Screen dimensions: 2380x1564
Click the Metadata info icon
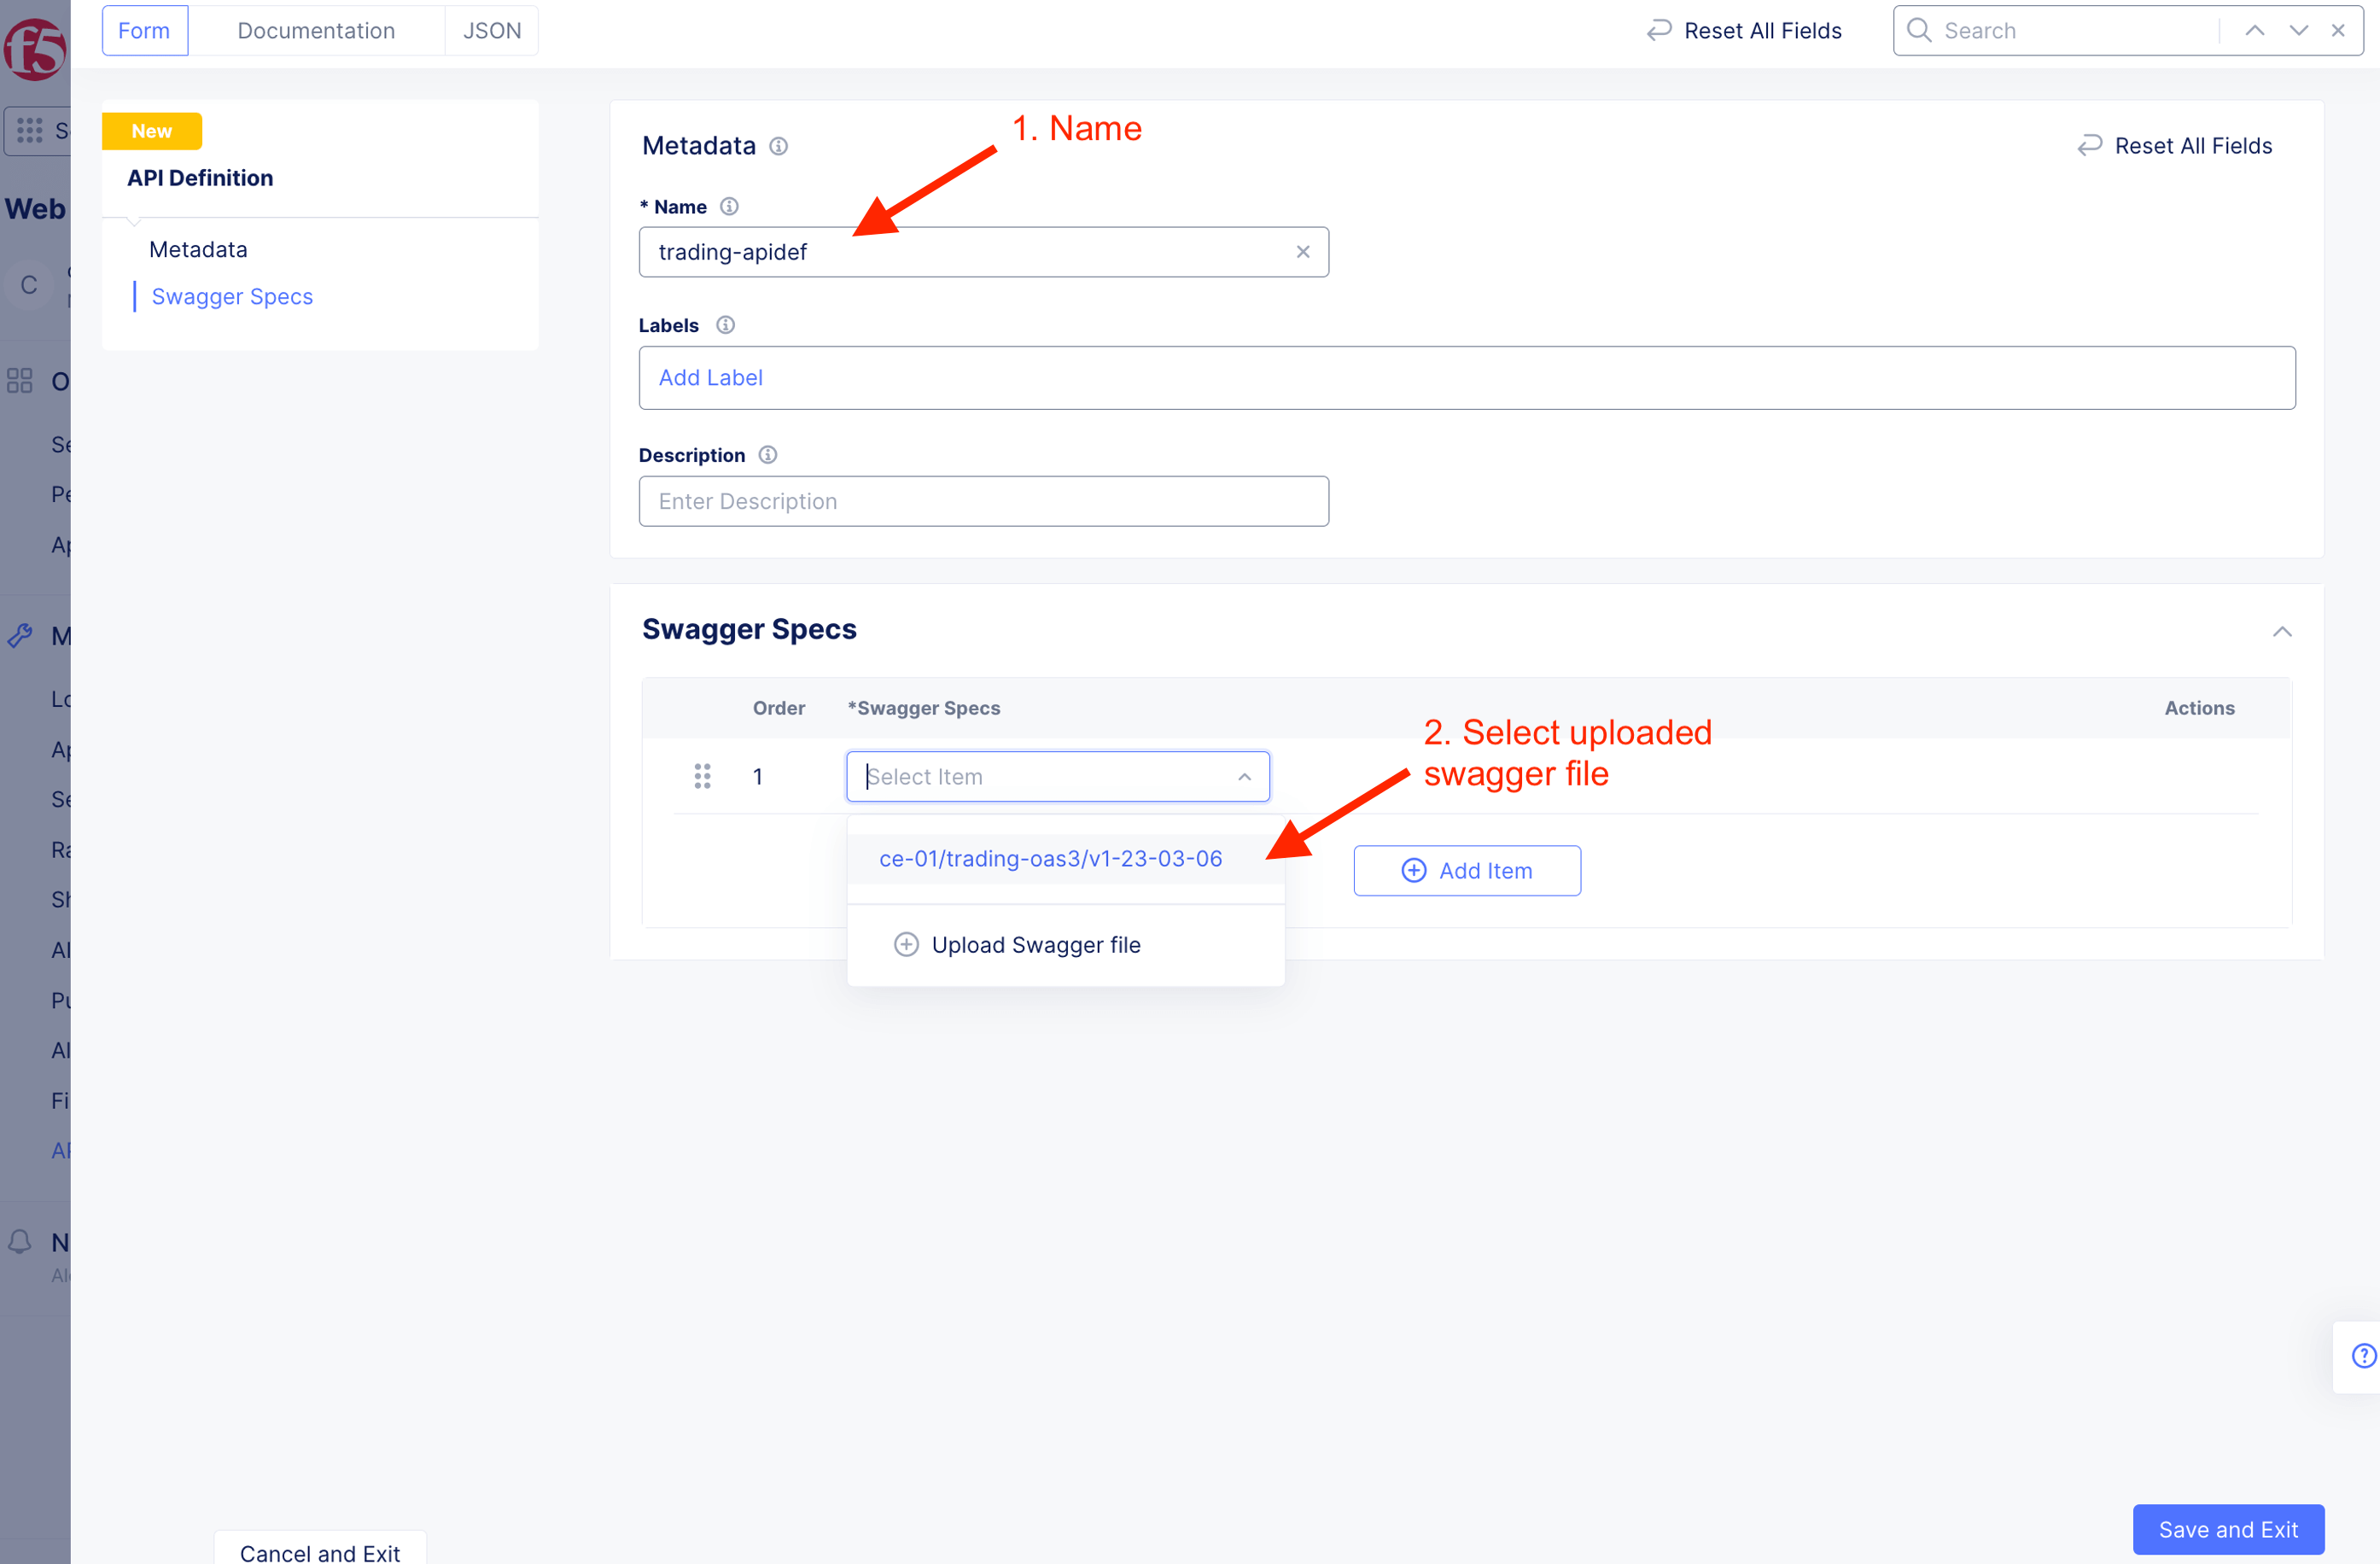pos(778,146)
